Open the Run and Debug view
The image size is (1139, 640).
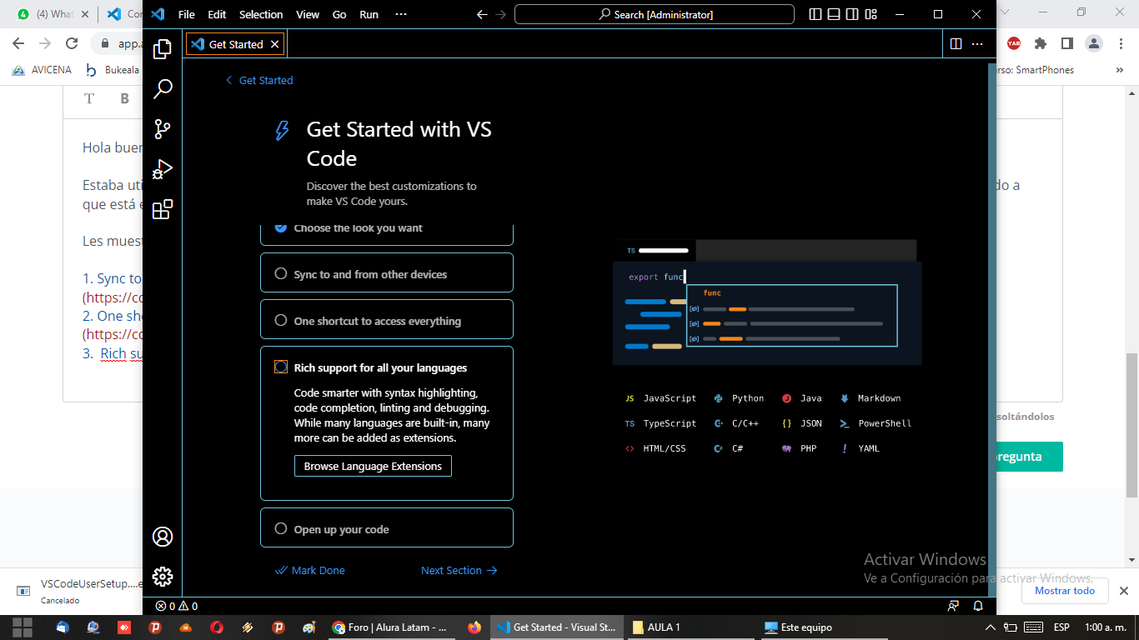point(163,169)
